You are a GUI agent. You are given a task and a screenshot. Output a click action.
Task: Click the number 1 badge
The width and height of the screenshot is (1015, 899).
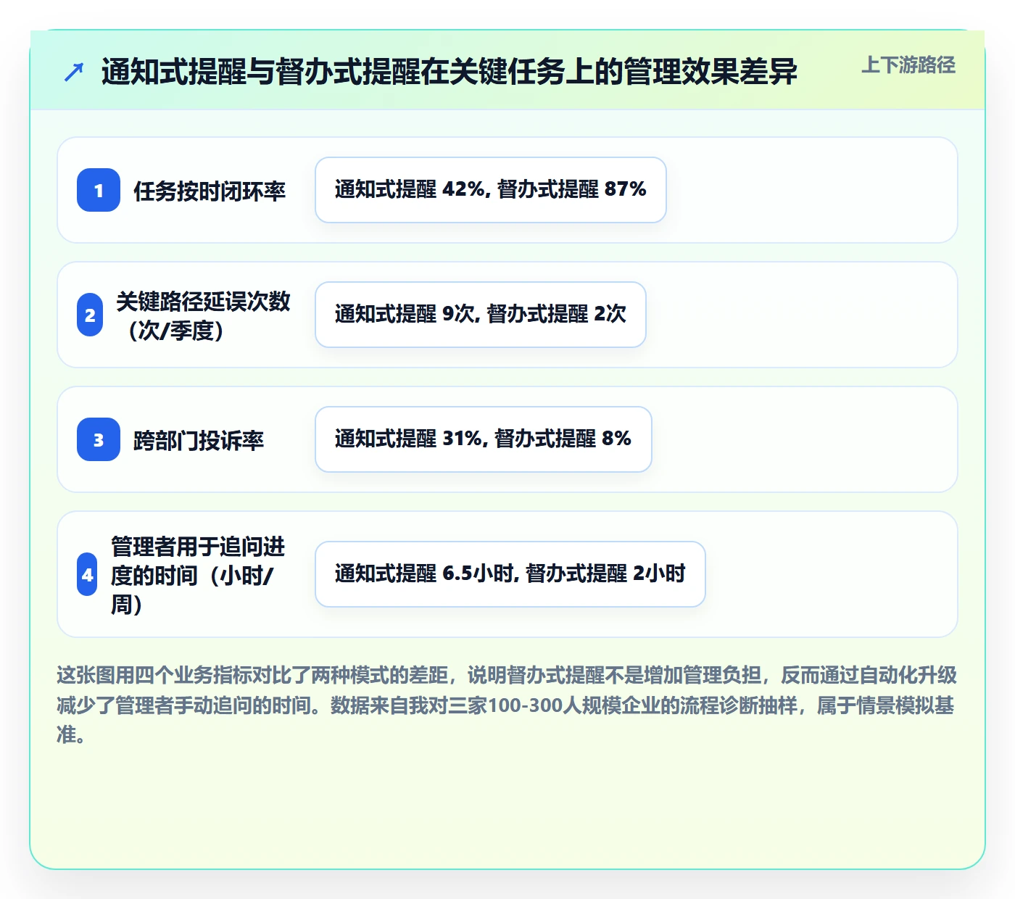click(x=99, y=190)
